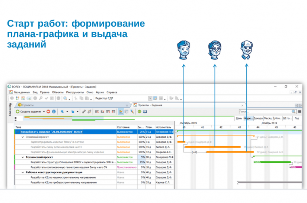Click the mail envelope icon in main toolbar
Screen dimensions: 307x203
(29, 98)
